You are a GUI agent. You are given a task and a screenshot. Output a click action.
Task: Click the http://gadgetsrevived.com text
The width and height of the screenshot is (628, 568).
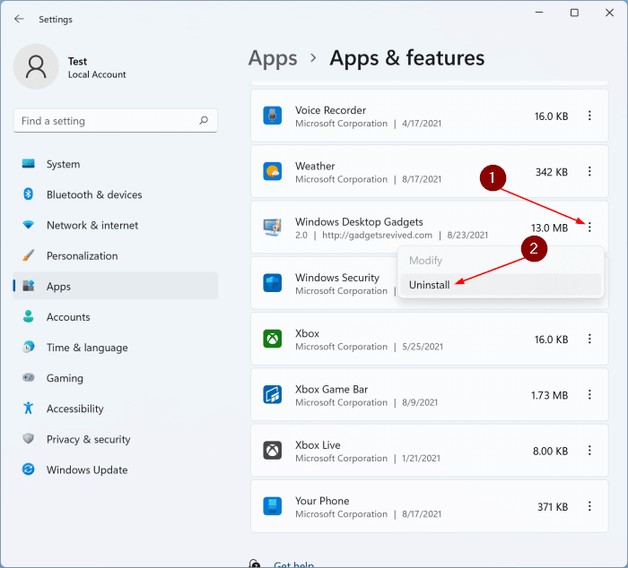coord(378,235)
